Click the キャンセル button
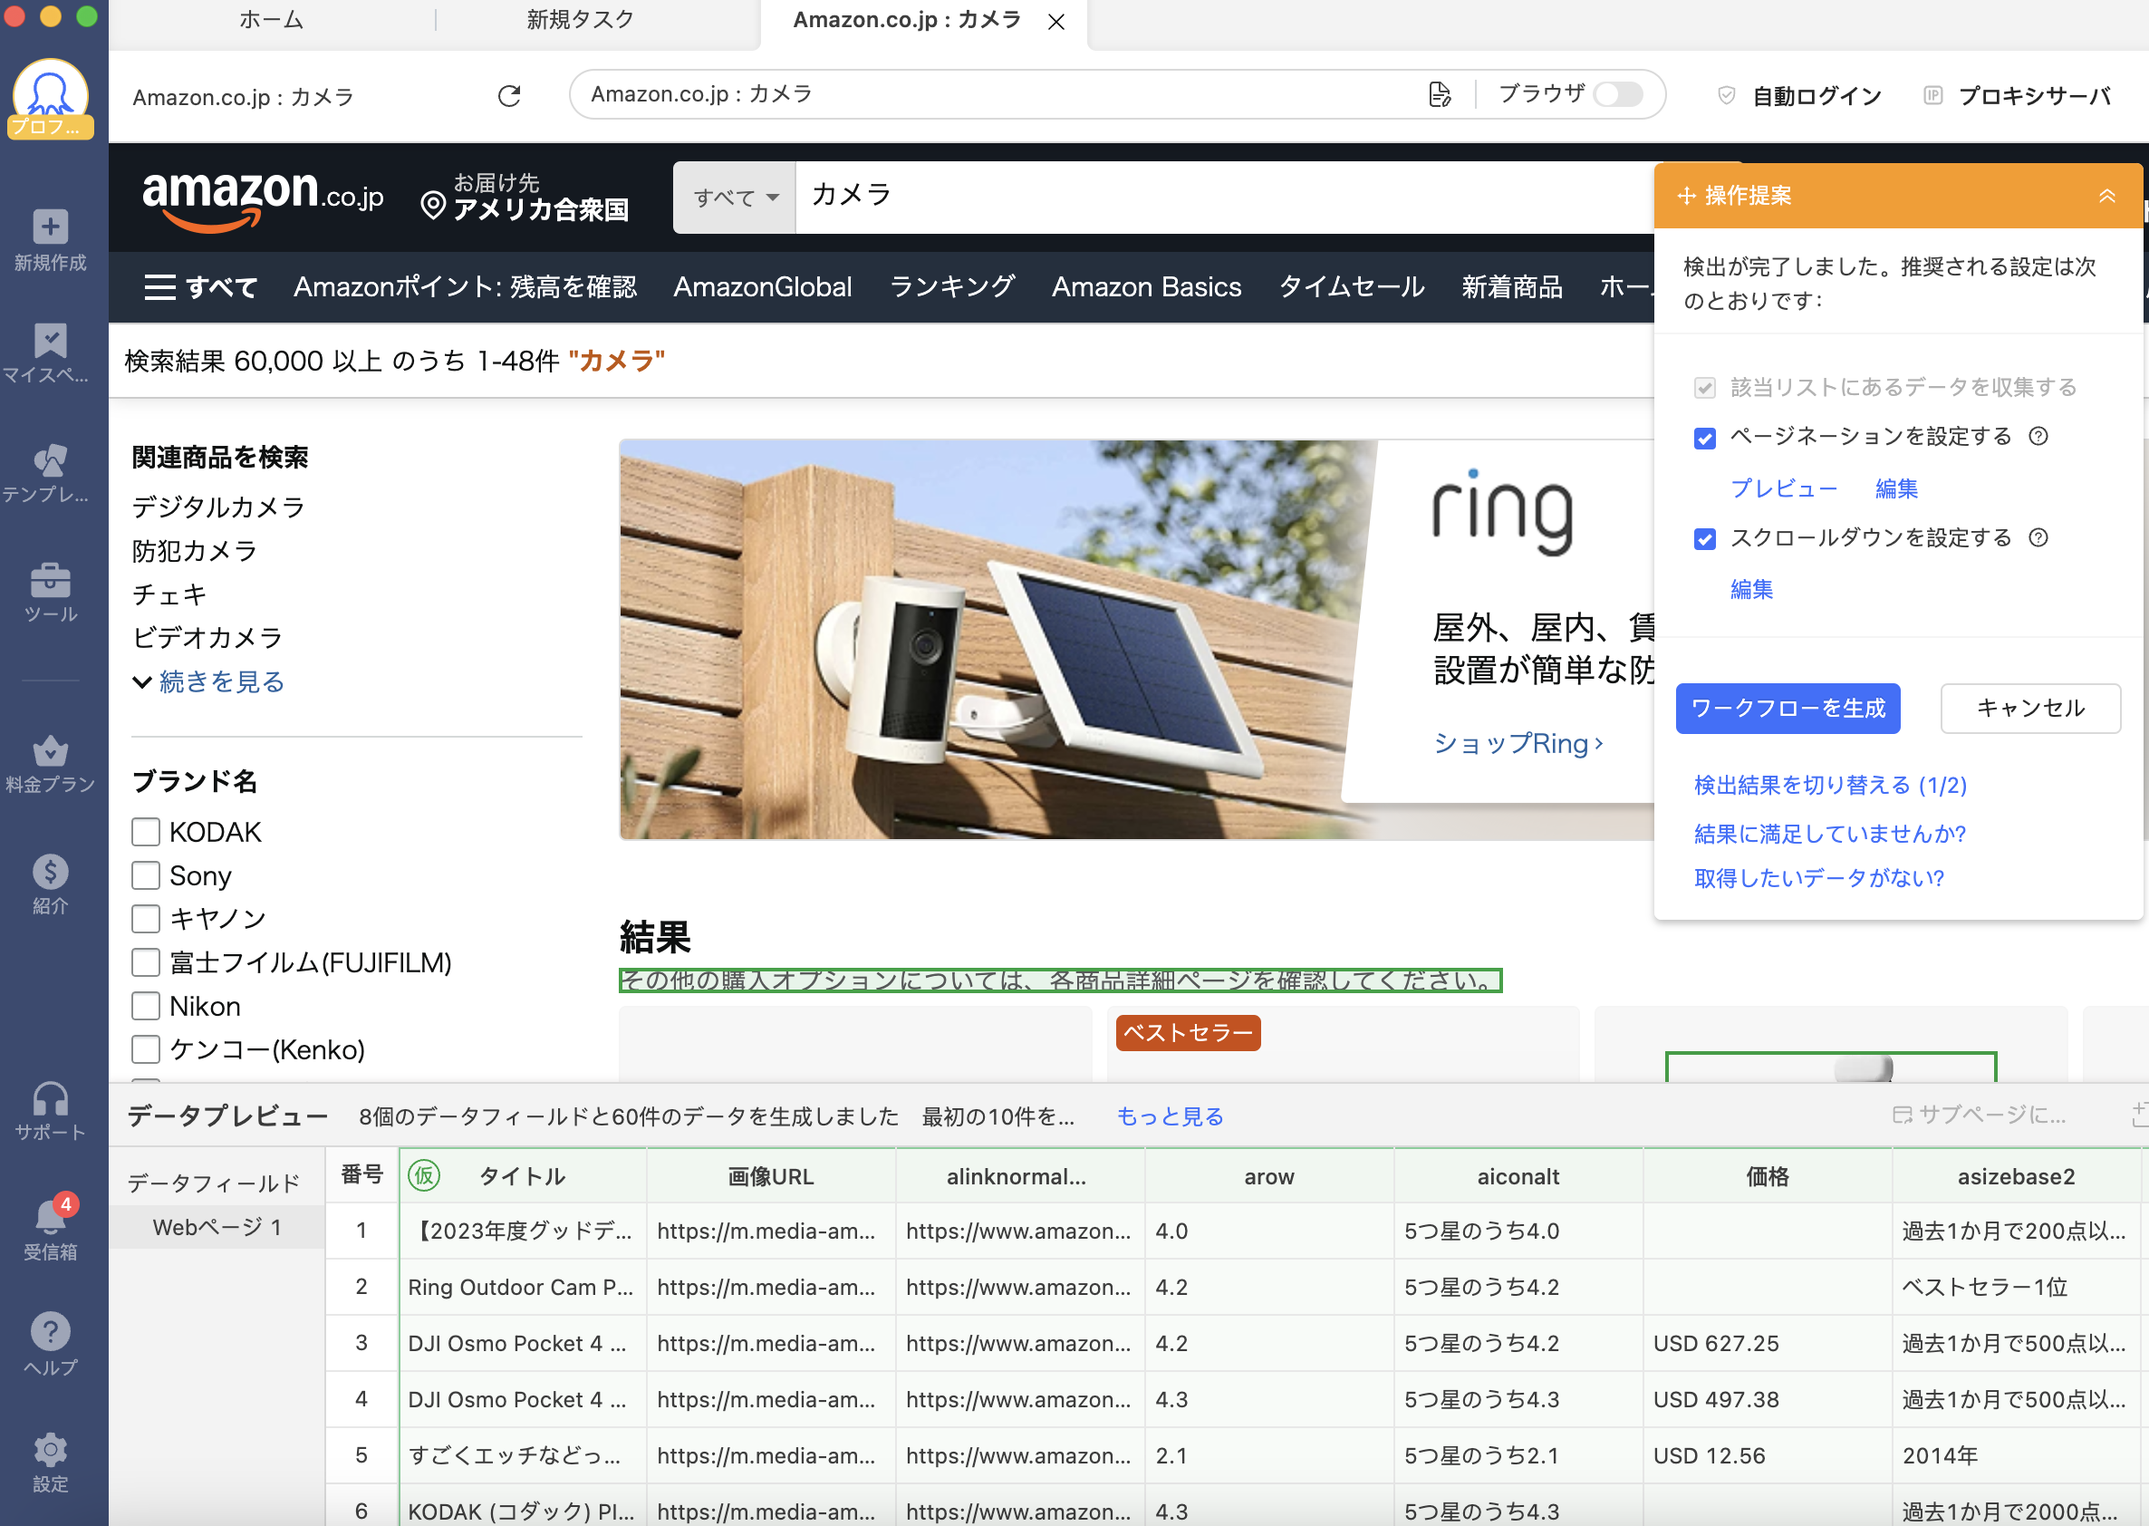2149x1526 pixels. (x=2029, y=708)
